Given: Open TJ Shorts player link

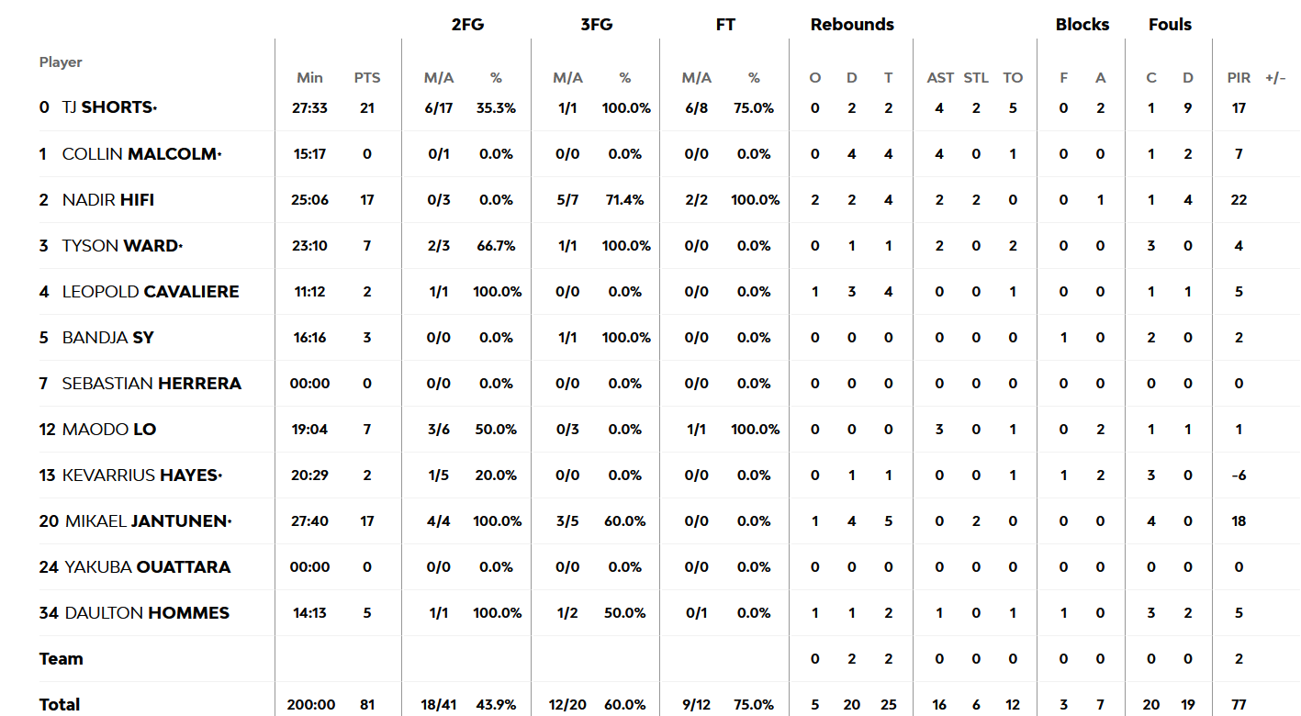Looking at the screenshot, I should point(107,107).
